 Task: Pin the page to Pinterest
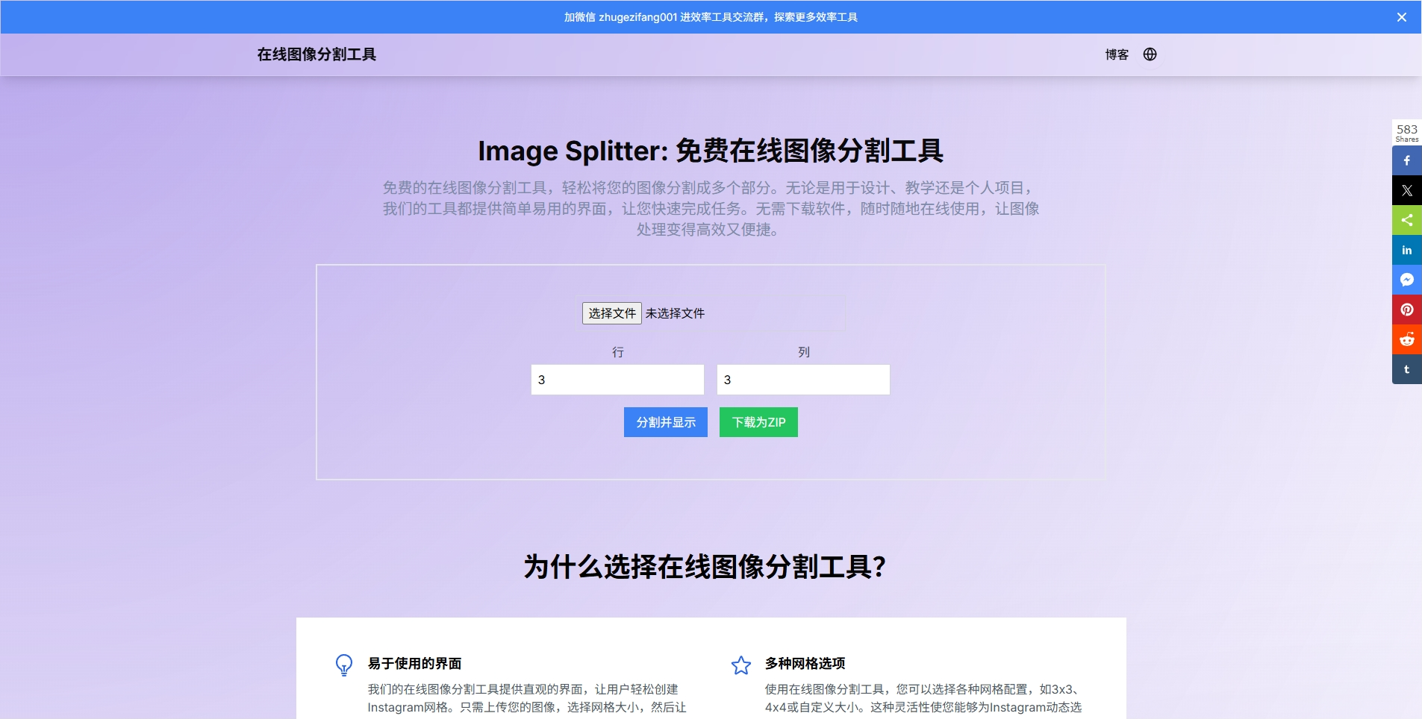(1406, 309)
